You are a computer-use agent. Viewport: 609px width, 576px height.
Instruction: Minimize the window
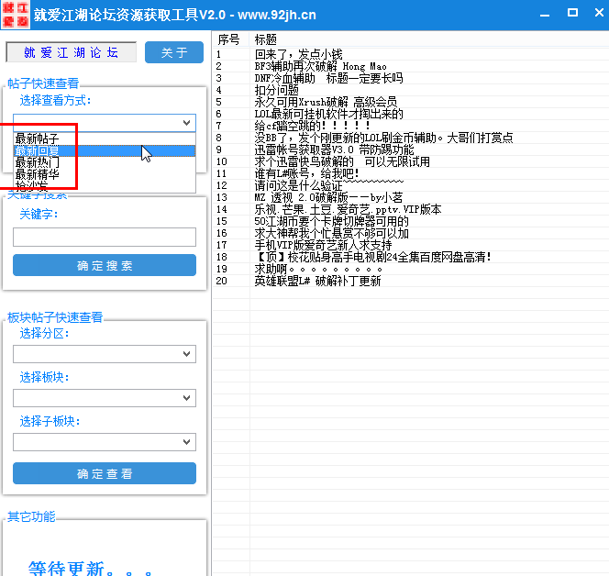tap(545, 14)
